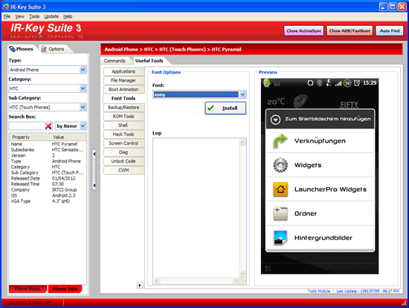Click the Hintergrundbilder picture icon in preview
Screen dimensions: 409x308
tap(280, 237)
